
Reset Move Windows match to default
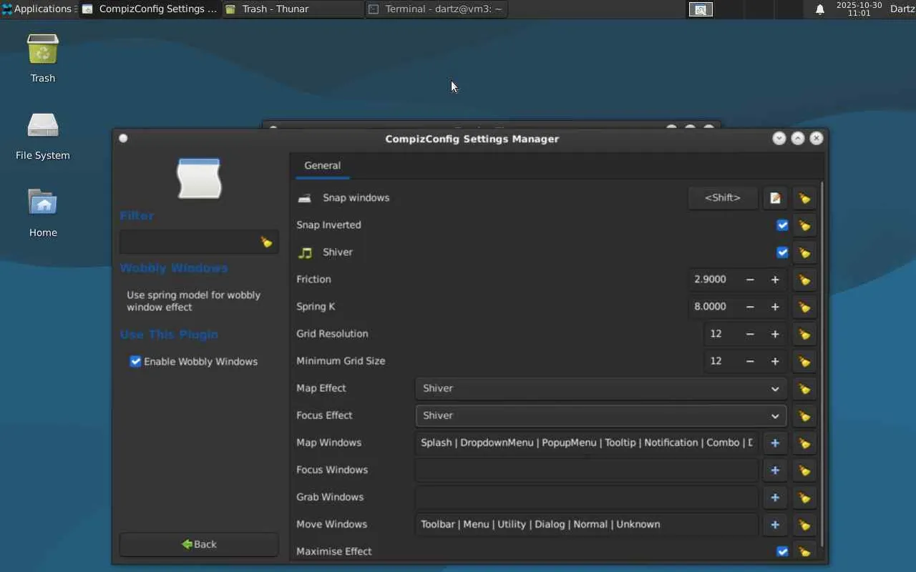(804, 524)
